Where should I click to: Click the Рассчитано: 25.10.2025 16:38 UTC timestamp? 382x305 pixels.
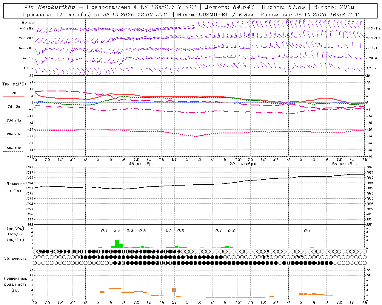pyautogui.click(x=310, y=15)
